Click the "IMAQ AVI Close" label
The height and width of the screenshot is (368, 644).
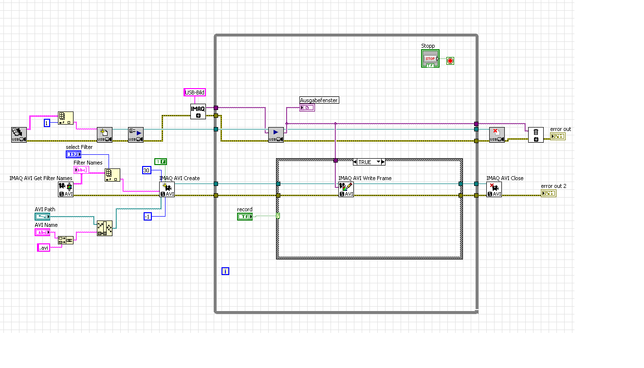tap(505, 178)
